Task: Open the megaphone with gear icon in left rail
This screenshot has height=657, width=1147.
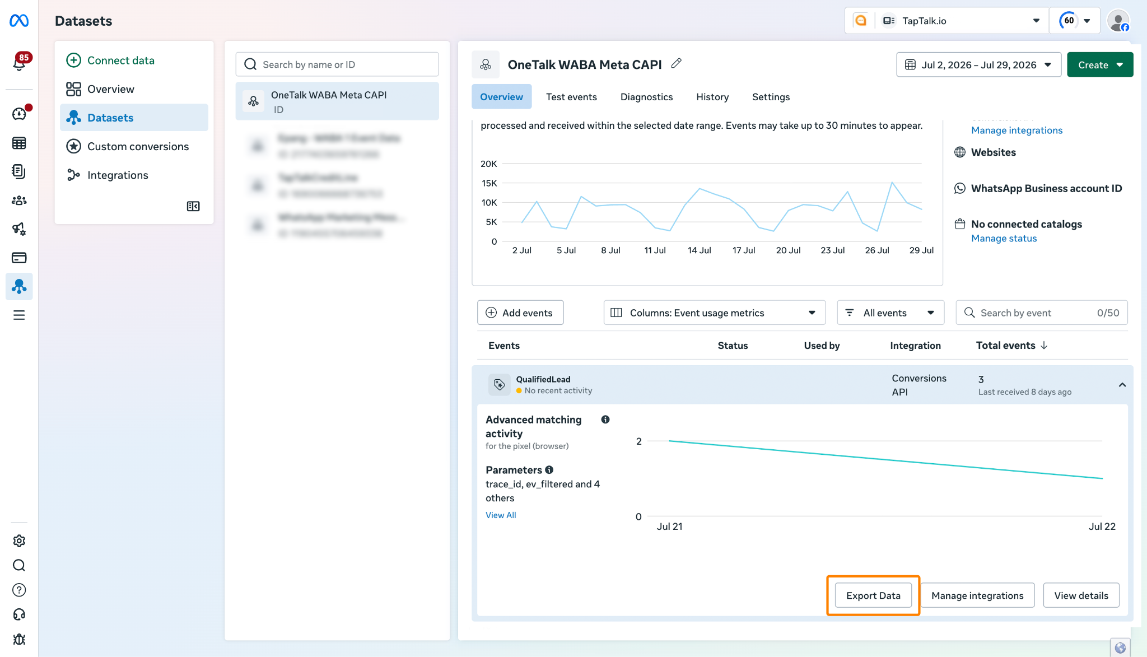Action: [x=19, y=229]
